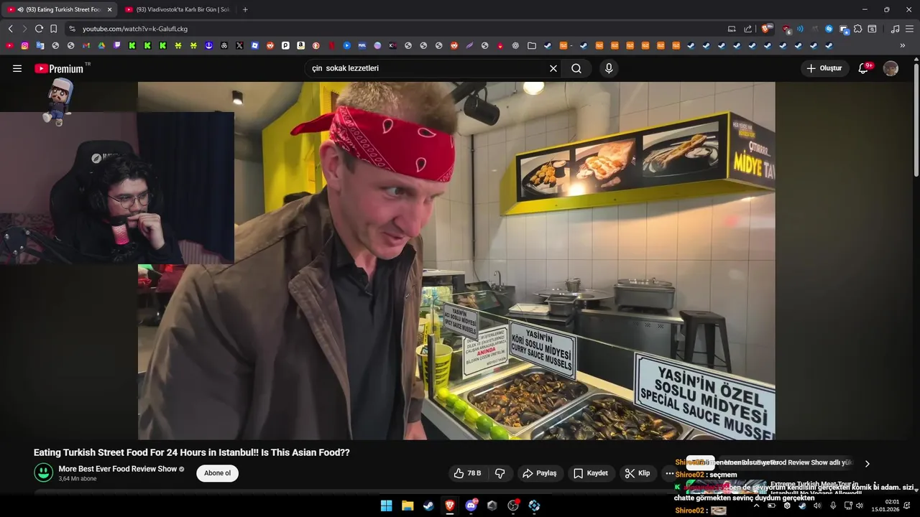Dislike the video with thumbs down
The width and height of the screenshot is (920, 517).
(x=500, y=473)
